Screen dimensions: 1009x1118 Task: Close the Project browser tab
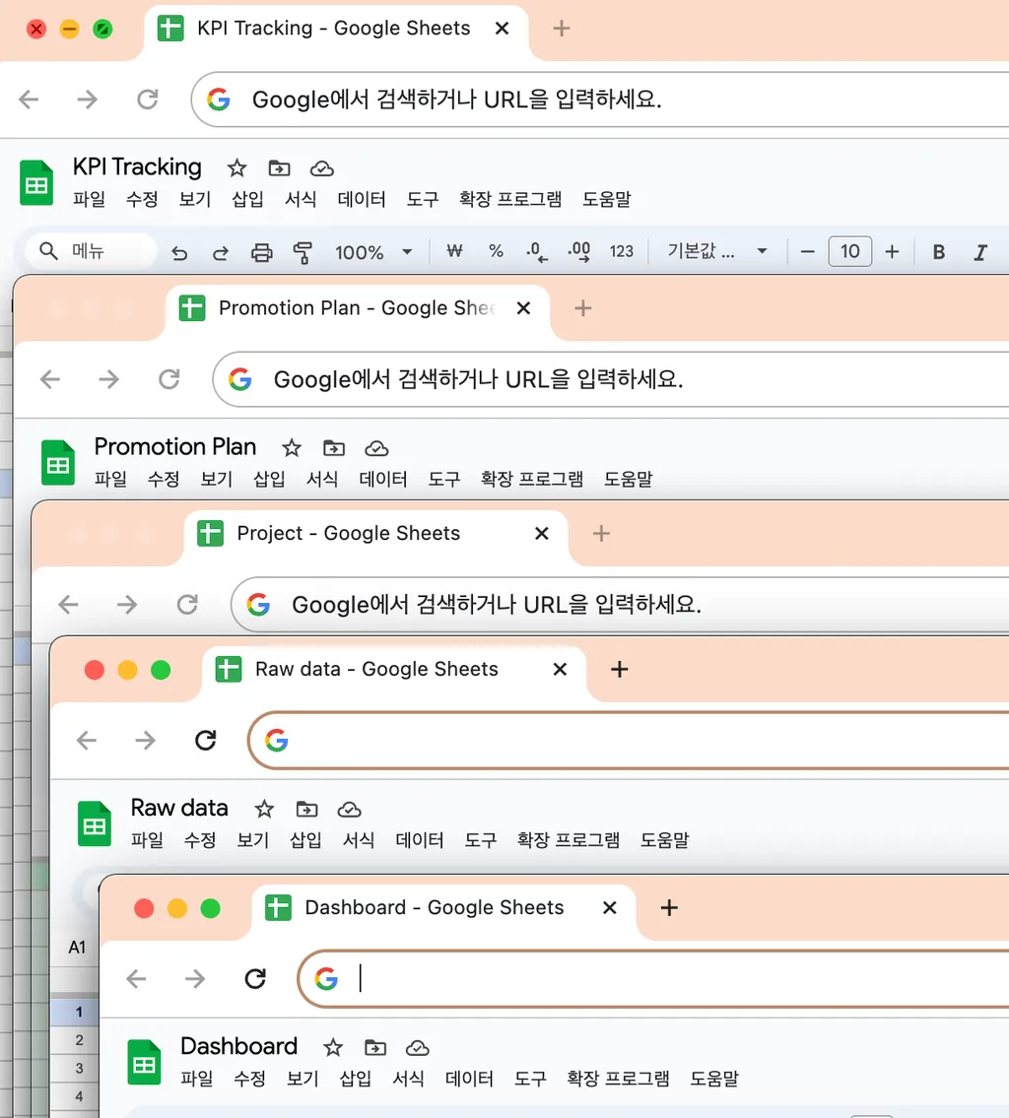point(542,533)
